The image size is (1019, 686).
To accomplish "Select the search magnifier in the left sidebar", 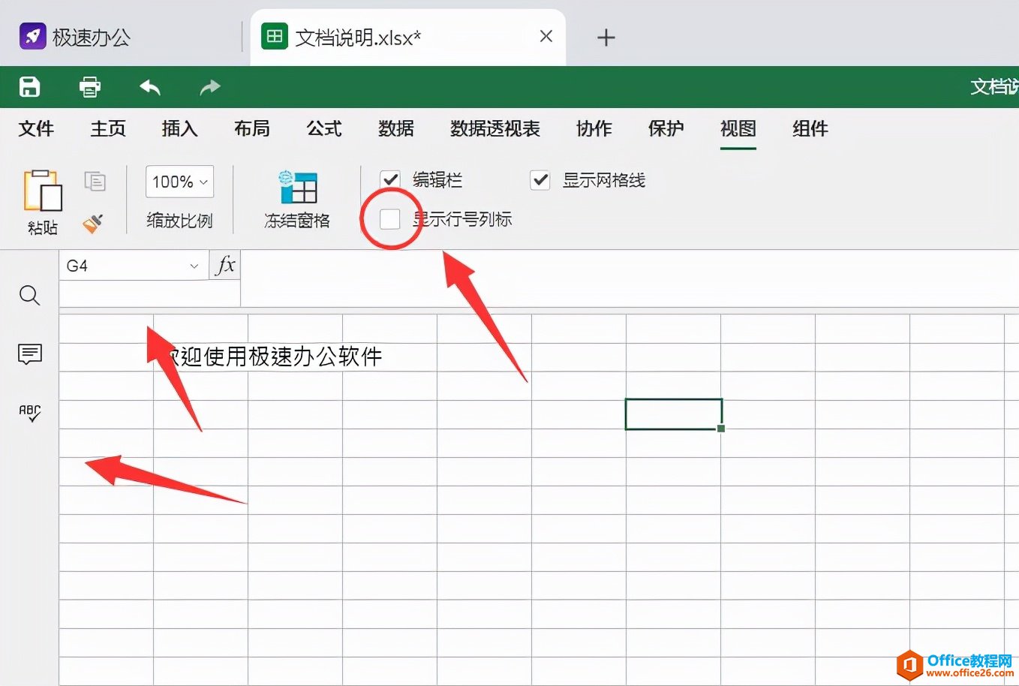I will tap(29, 295).
